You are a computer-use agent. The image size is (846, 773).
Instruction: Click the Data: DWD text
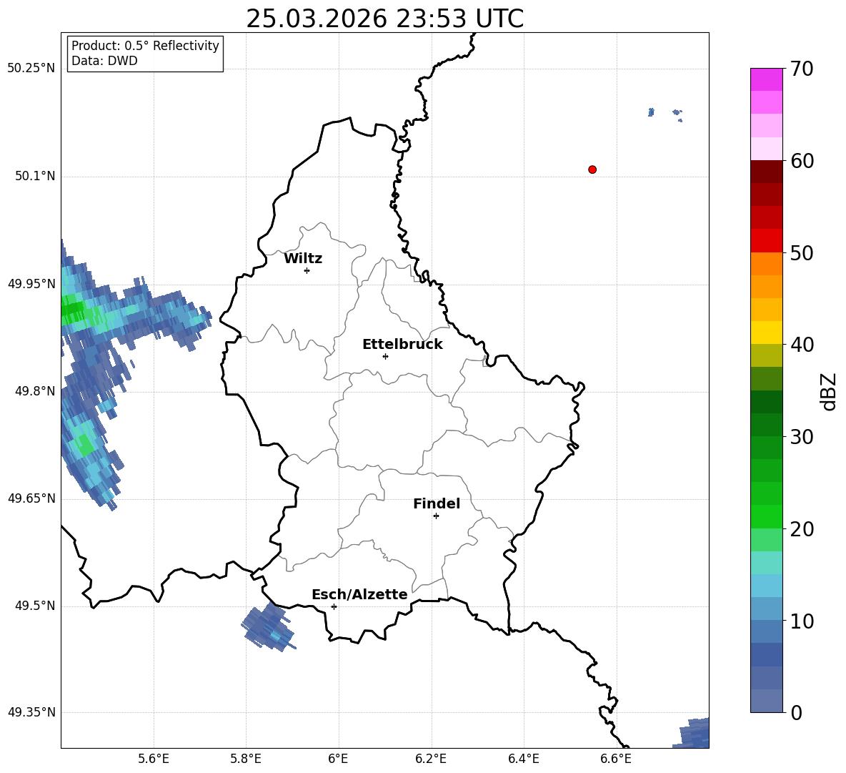tap(104, 61)
